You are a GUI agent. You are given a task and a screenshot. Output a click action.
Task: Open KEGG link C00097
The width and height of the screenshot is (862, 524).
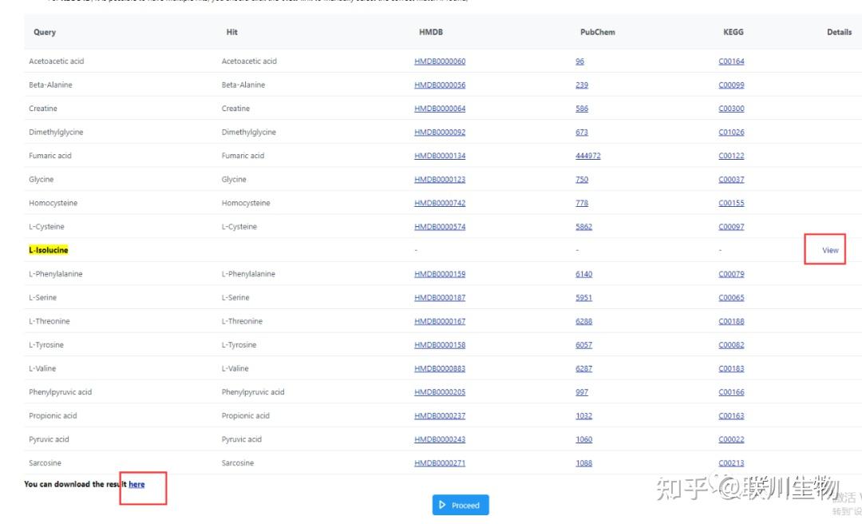731,227
